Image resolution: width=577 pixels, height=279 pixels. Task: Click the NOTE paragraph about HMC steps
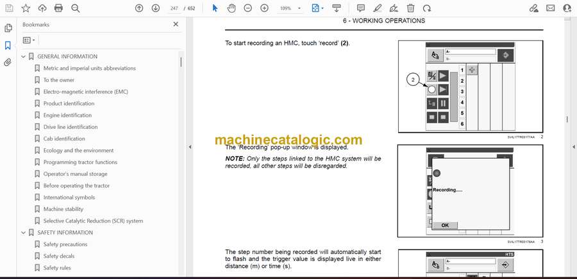pos(303,162)
